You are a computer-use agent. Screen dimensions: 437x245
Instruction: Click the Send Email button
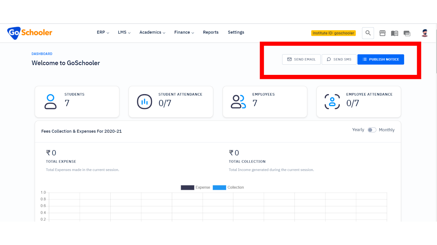coord(301,59)
